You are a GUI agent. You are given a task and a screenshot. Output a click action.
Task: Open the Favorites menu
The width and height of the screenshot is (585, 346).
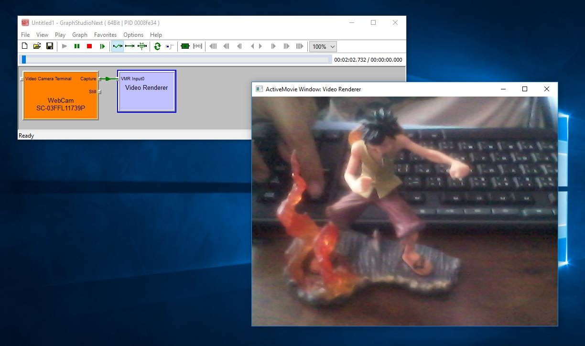coord(105,34)
